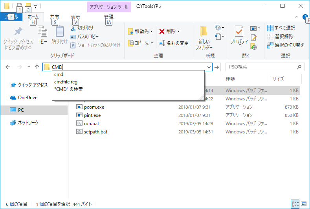Viewport: 310px width, 209px height.
Task: Sort by Type (種類) column header
Action: pyautogui.click(x=246, y=79)
